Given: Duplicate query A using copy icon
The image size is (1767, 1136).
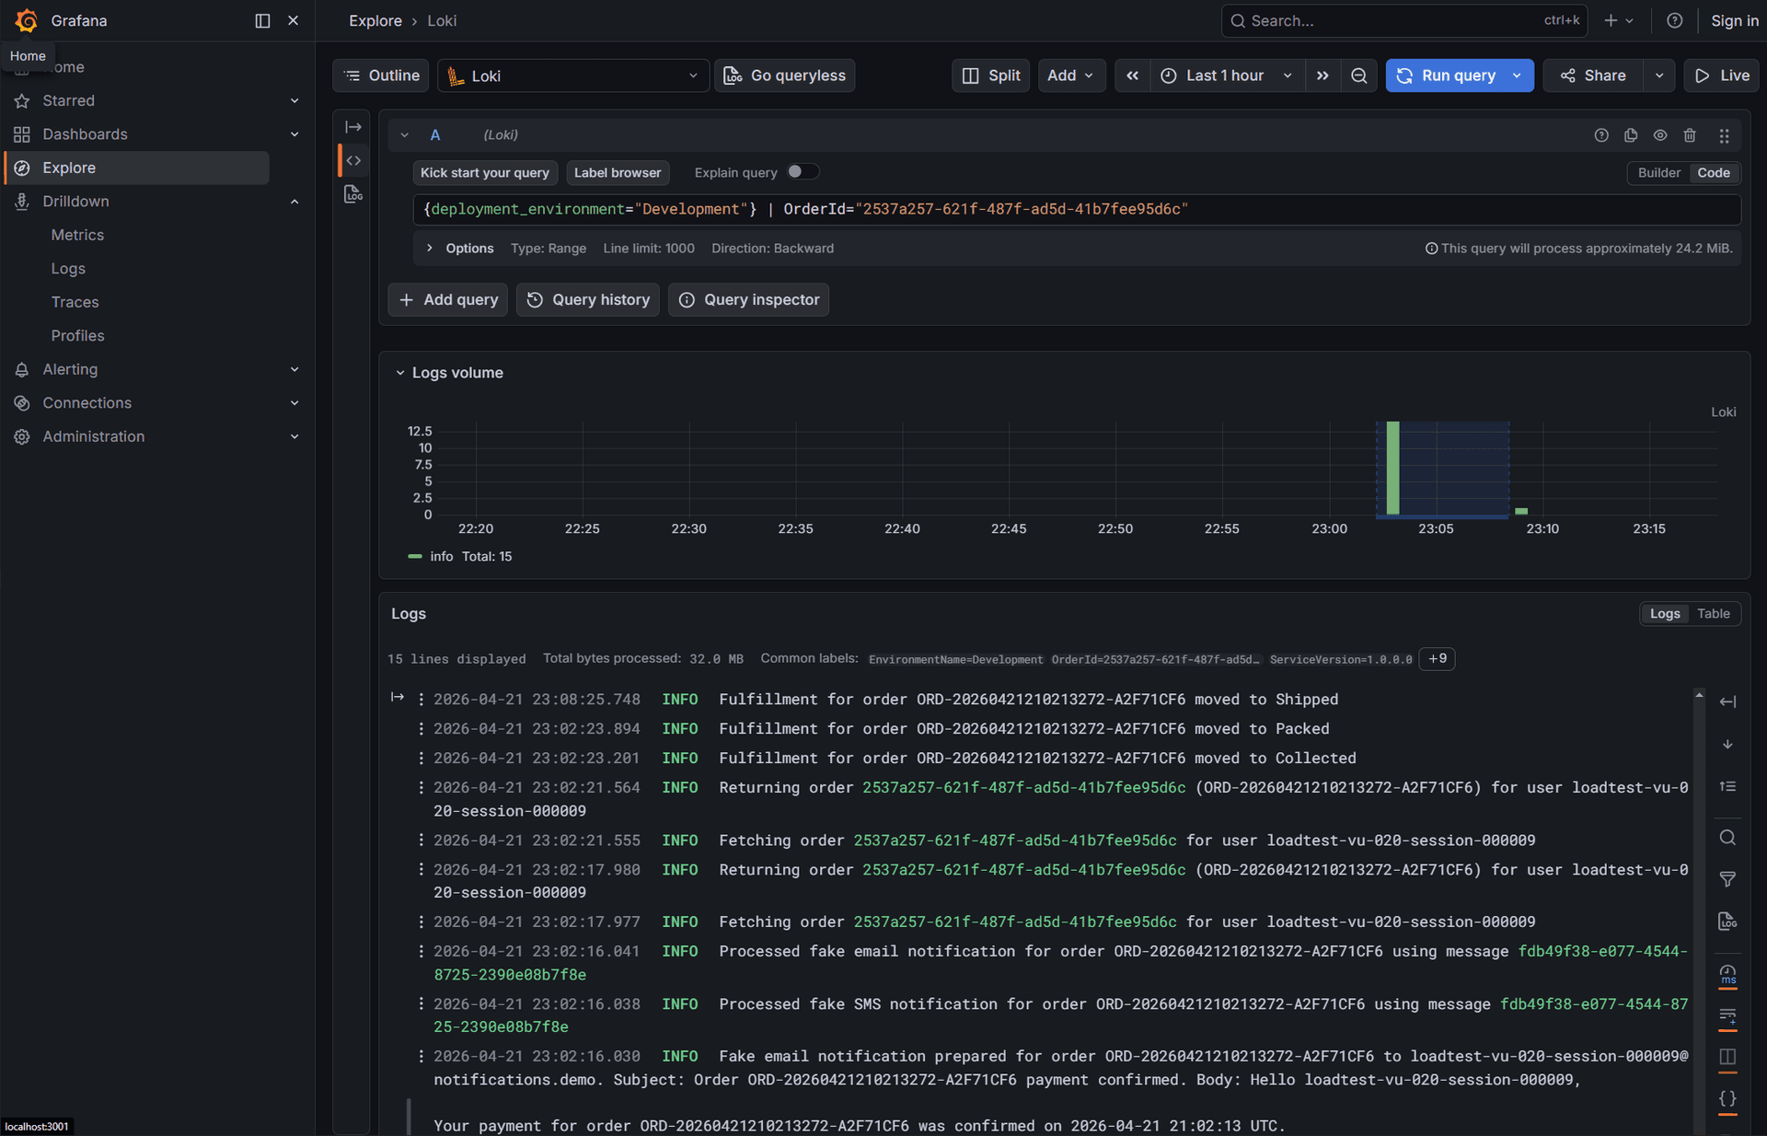Looking at the screenshot, I should pyautogui.click(x=1631, y=135).
